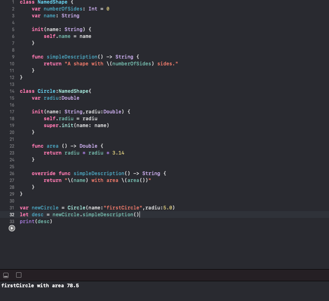Click 'numberOfSides' variable on line 2
The height and width of the screenshot is (301, 329).
point(63,9)
